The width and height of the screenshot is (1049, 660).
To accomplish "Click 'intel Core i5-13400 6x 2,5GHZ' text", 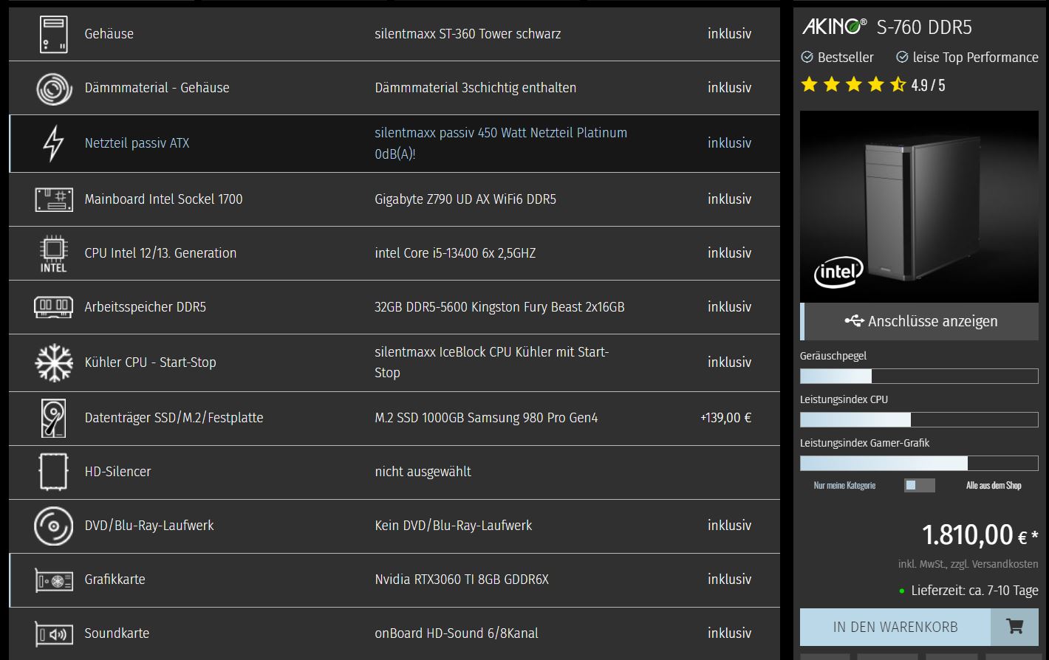I will point(455,253).
